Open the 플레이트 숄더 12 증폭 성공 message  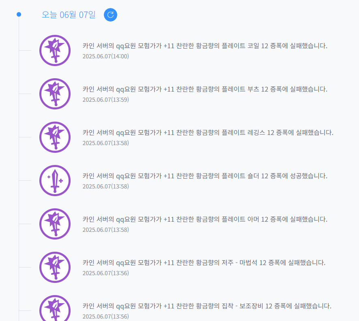click(205, 176)
